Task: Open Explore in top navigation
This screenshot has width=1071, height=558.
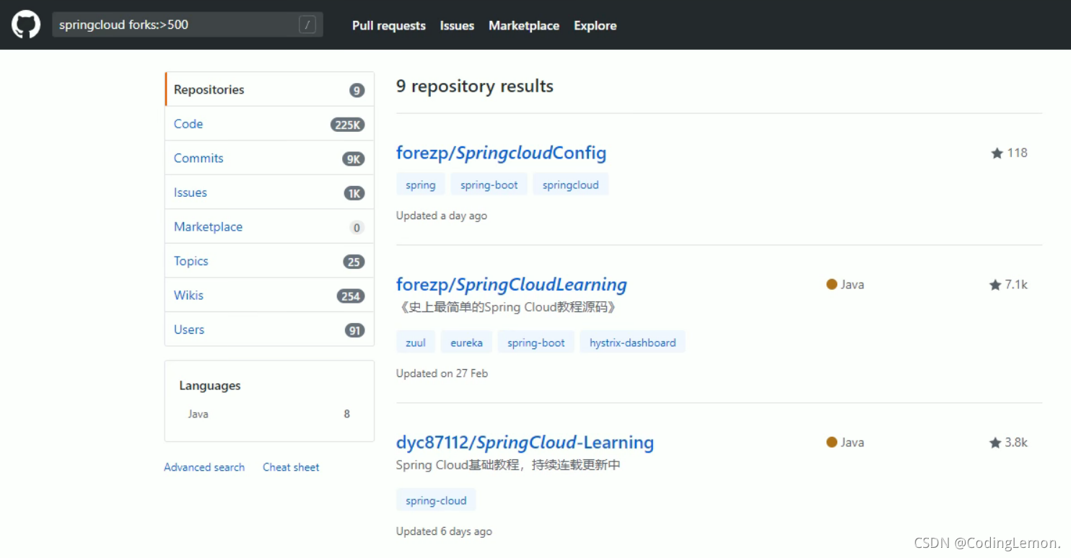Action: (x=595, y=25)
